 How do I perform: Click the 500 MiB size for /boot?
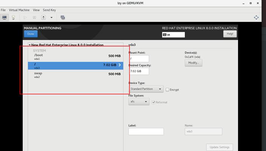point(114,56)
